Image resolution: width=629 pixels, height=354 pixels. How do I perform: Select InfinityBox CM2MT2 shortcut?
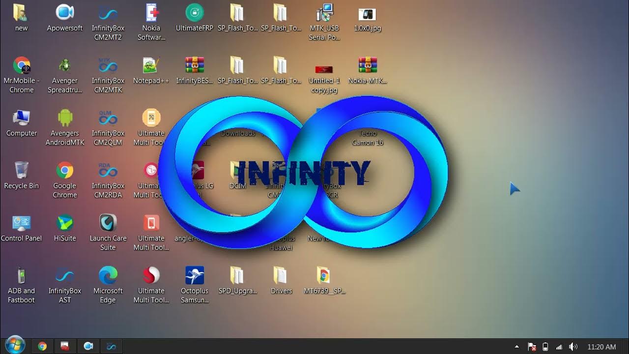108,23
